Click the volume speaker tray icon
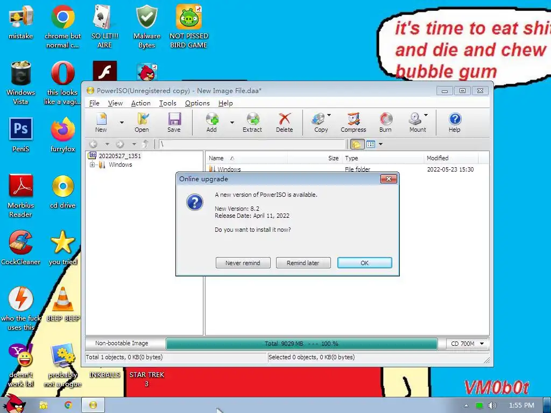The height and width of the screenshot is (413, 551). point(492,405)
